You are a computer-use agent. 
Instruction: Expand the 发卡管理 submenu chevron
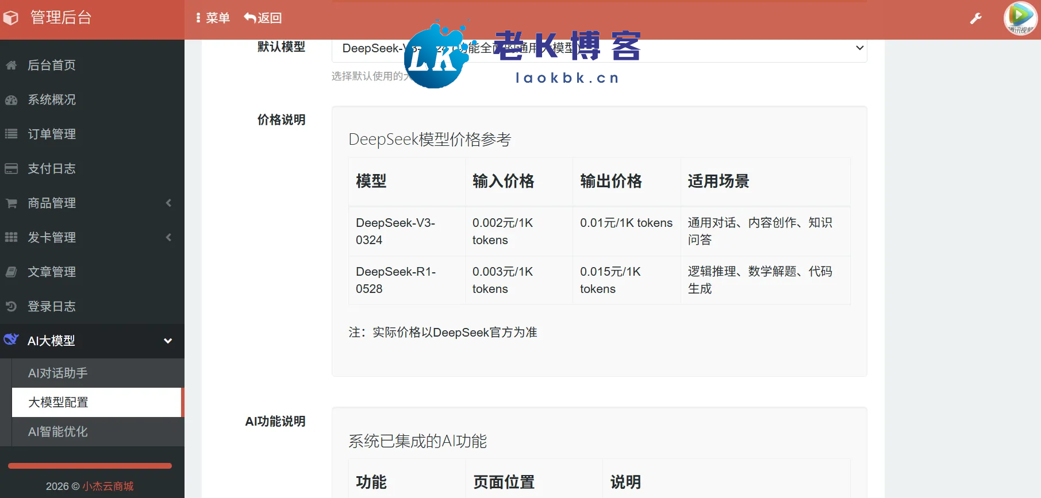(x=168, y=238)
